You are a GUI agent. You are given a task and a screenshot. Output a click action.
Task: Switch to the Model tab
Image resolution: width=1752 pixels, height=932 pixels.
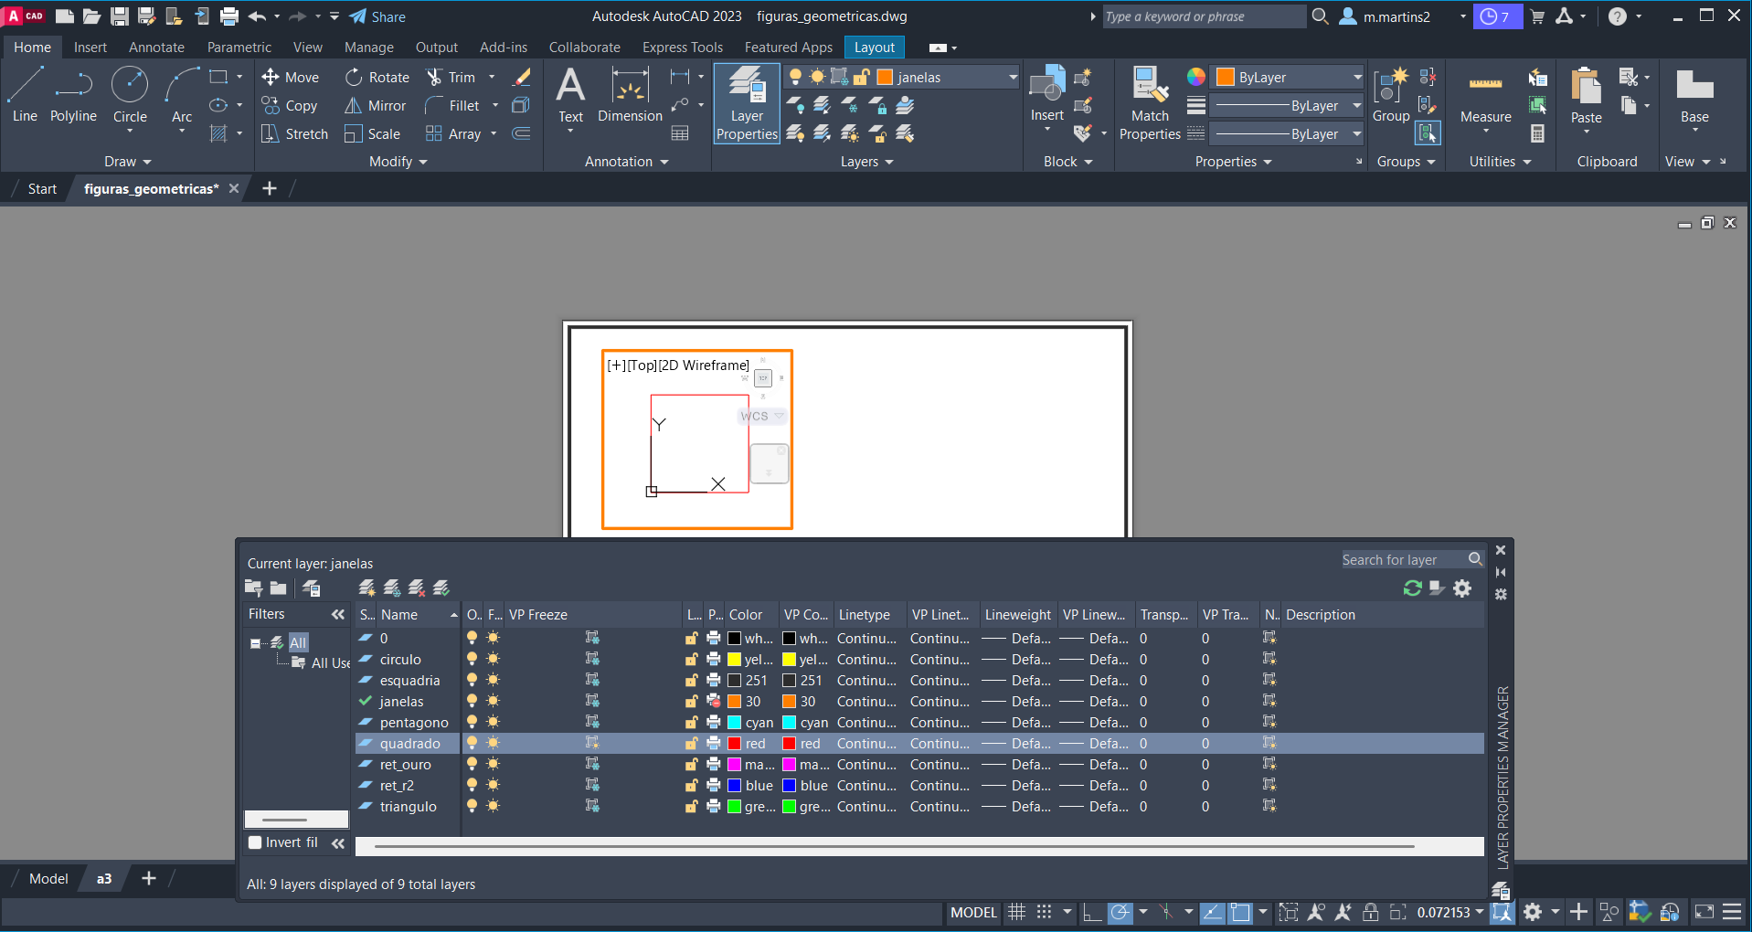(48, 879)
